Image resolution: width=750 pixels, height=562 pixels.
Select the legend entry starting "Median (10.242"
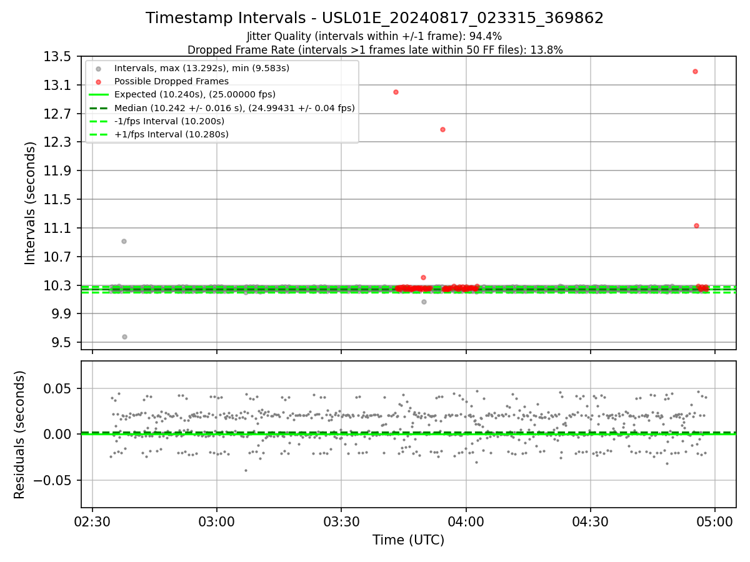tap(234, 108)
